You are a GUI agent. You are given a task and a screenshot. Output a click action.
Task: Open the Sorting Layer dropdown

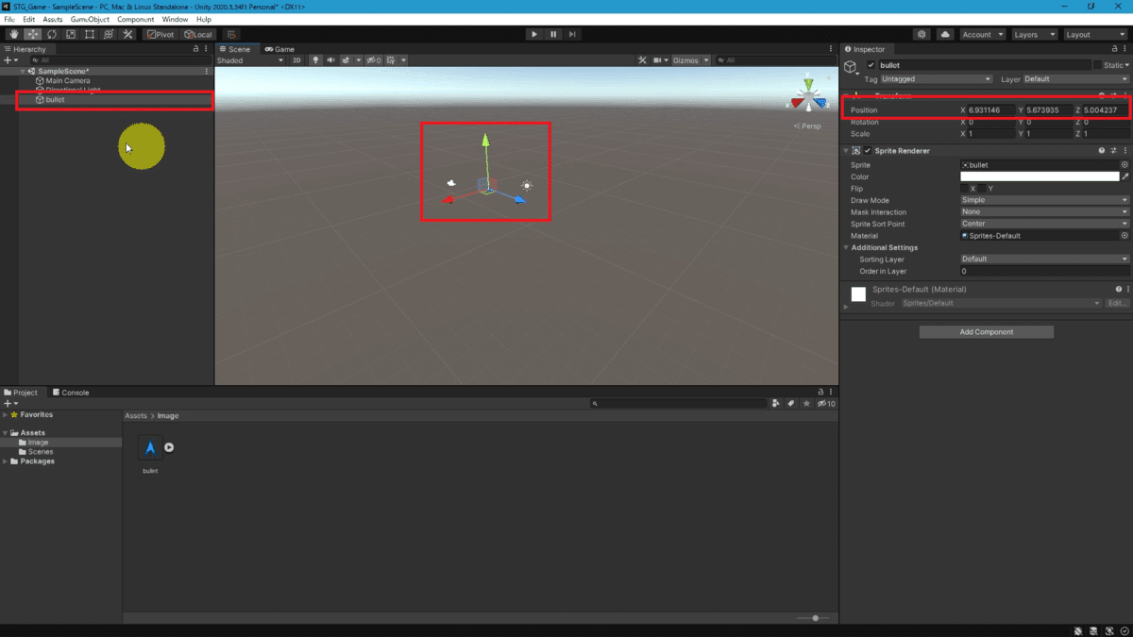1044,259
